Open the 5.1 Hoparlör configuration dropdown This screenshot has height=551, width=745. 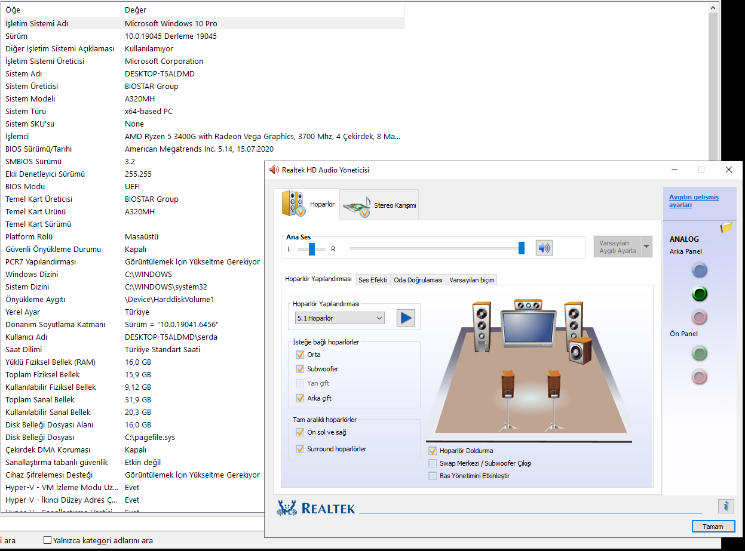tap(340, 318)
